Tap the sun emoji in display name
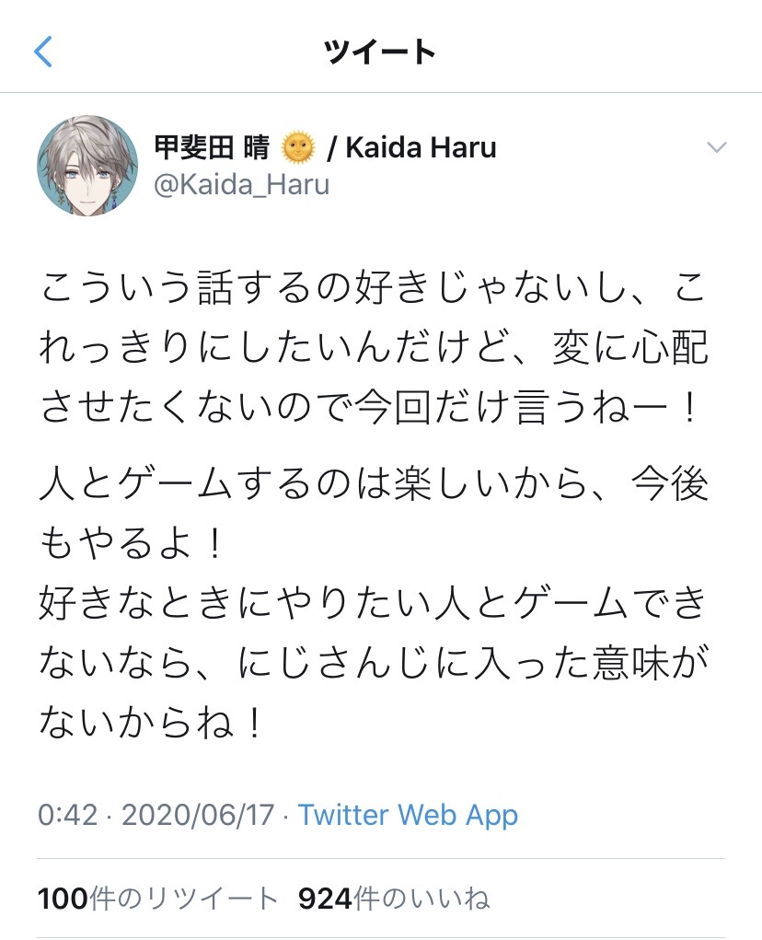The width and height of the screenshot is (762, 940). click(298, 148)
